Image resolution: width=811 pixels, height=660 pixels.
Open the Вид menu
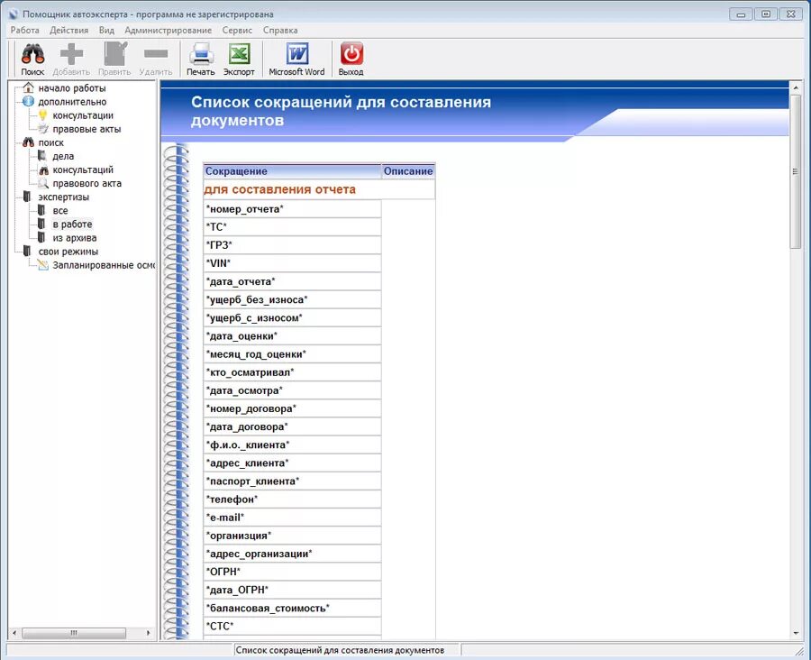106,30
